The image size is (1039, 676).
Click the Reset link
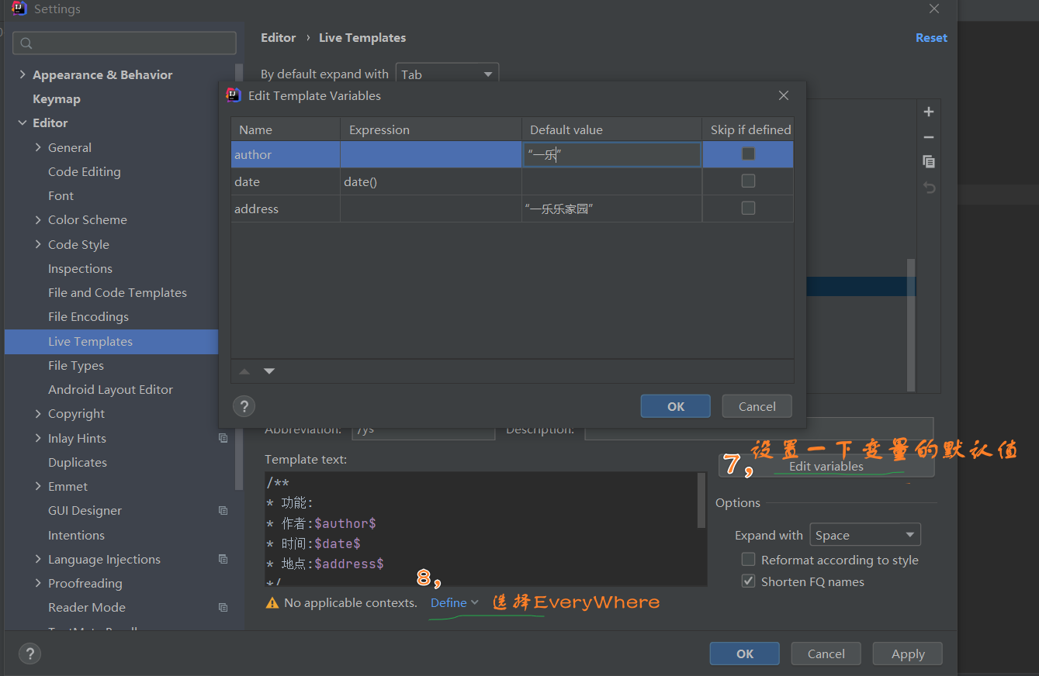[931, 37]
